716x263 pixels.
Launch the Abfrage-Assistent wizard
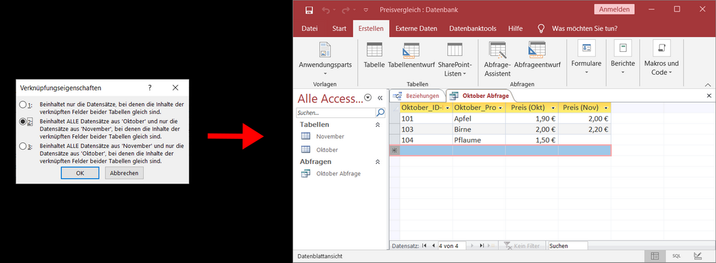coord(497,50)
